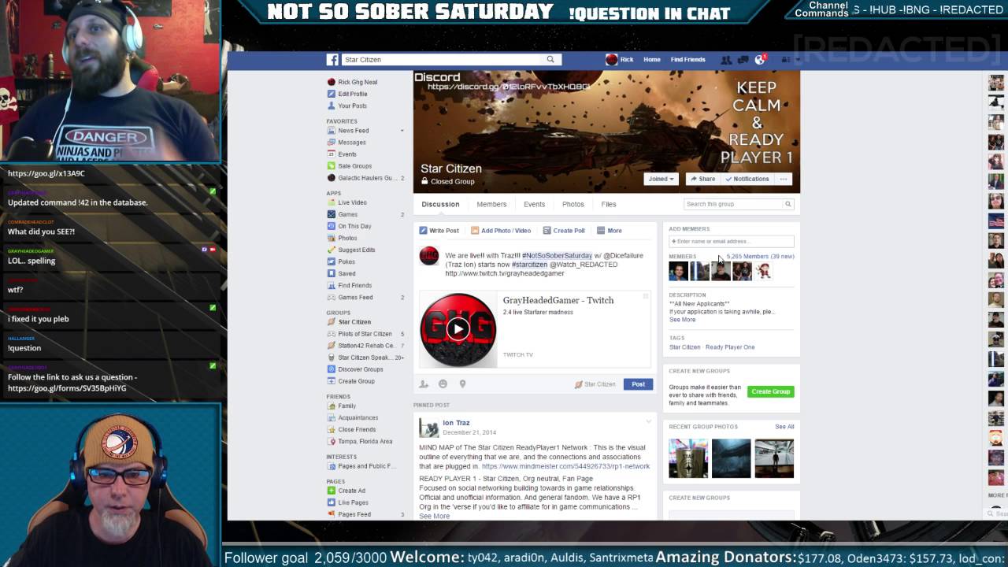Click Discover Groups in sidebar
The image size is (1008, 567).
point(361,369)
